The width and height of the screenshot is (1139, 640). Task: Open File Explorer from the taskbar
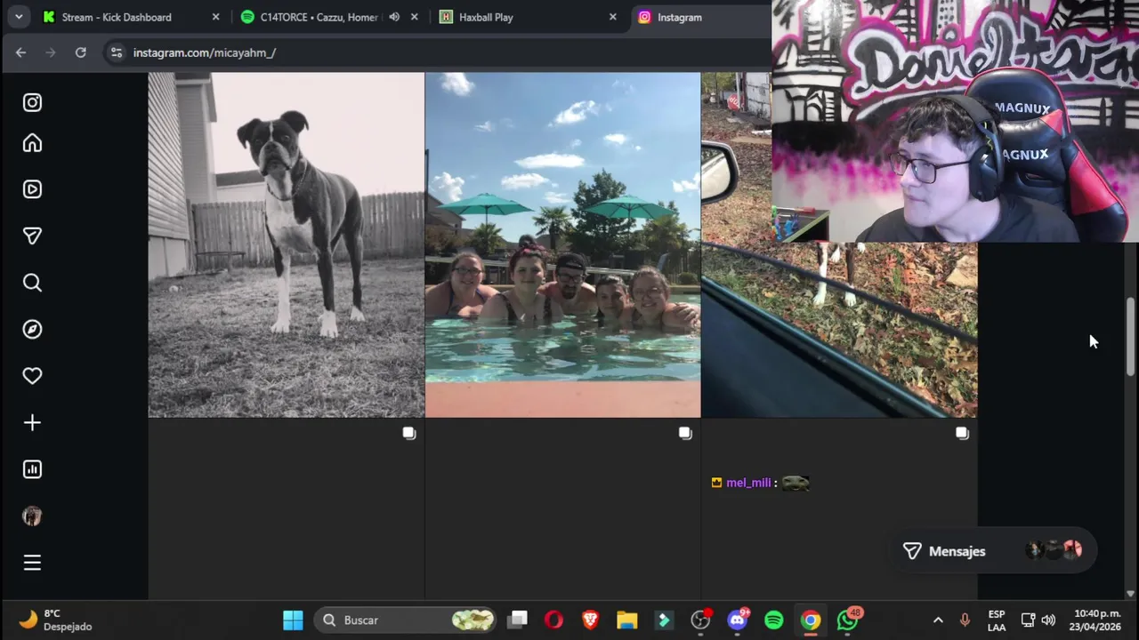coord(627,620)
